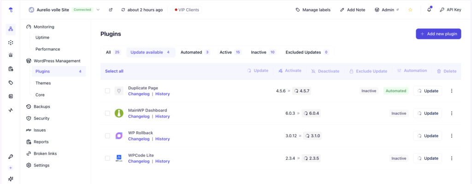Click the yellow star favorite icon
The width and height of the screenshot is (472, 184).
(410, 10)
